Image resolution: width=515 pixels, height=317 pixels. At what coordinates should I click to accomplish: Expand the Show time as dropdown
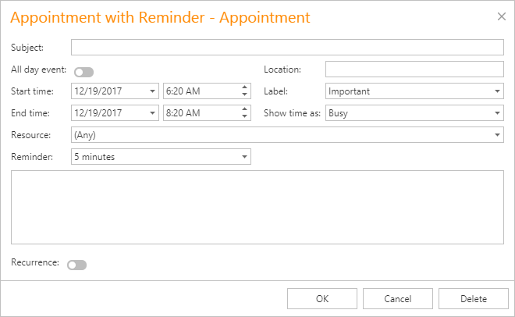[x=498, y=113]
